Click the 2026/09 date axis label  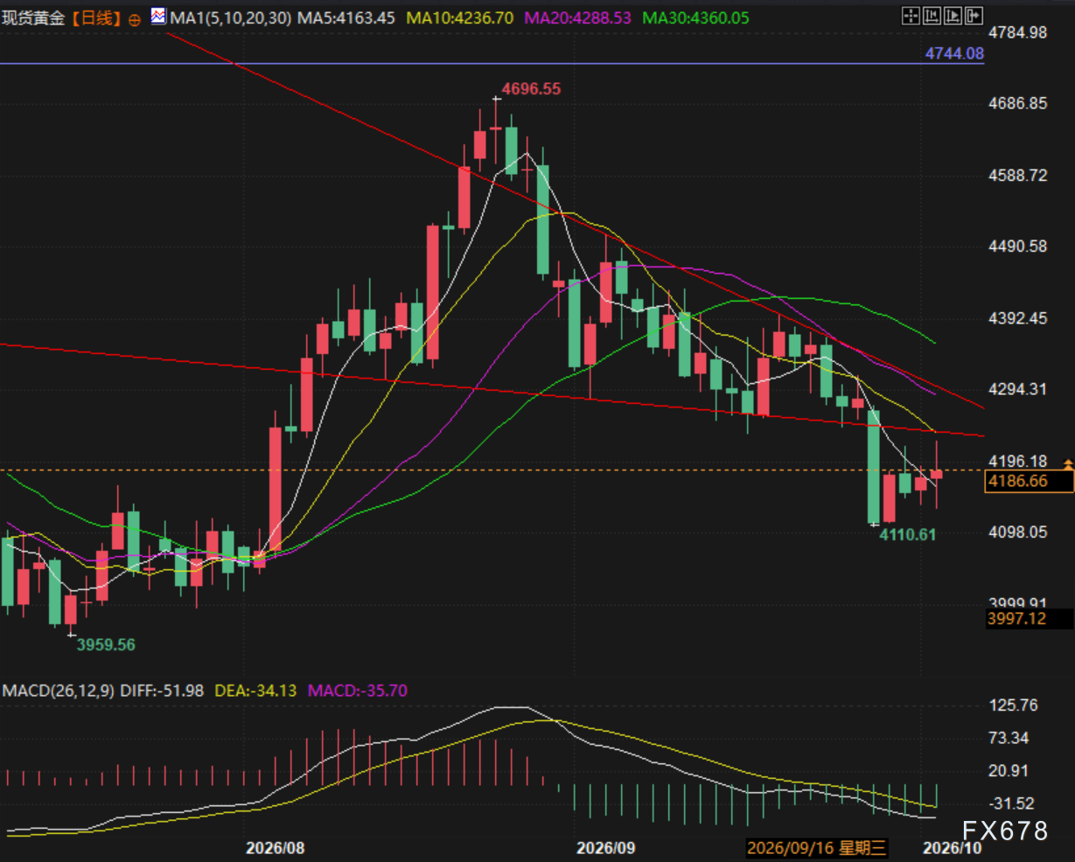click(605, 848)
